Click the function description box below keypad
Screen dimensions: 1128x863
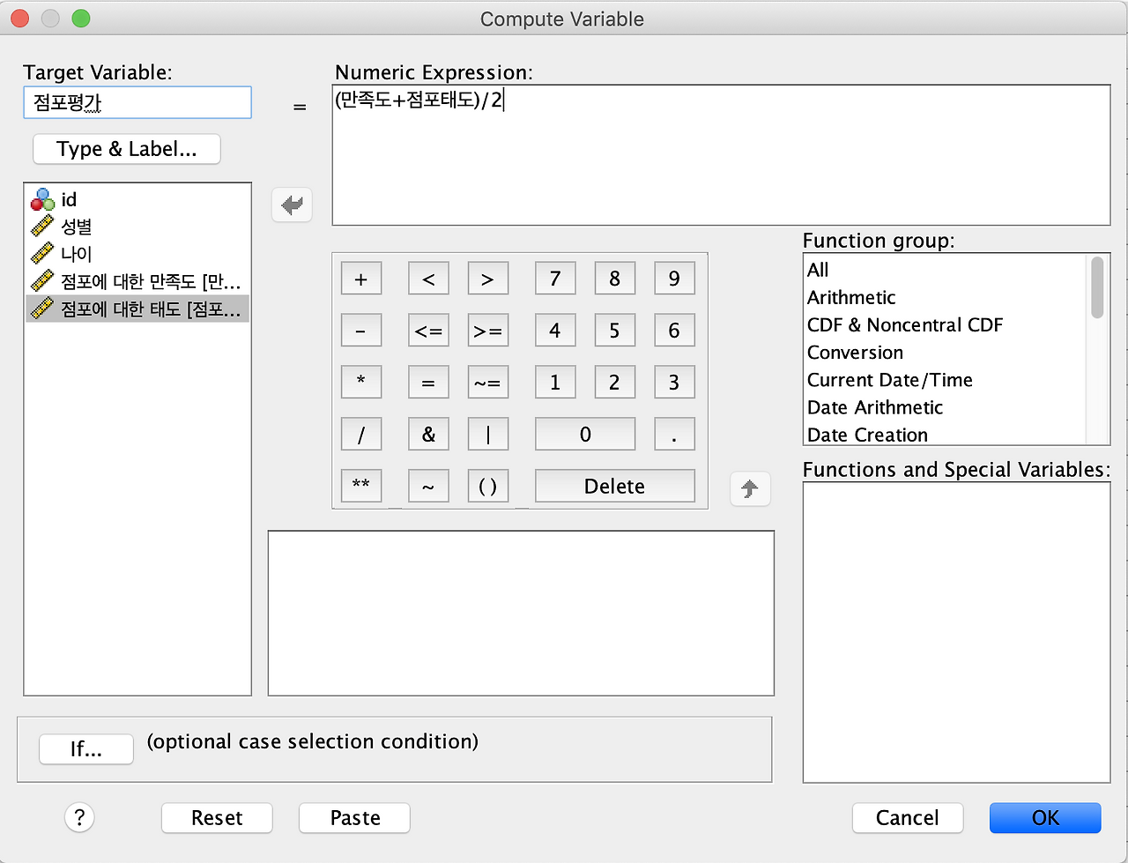(x=521, y=613)
